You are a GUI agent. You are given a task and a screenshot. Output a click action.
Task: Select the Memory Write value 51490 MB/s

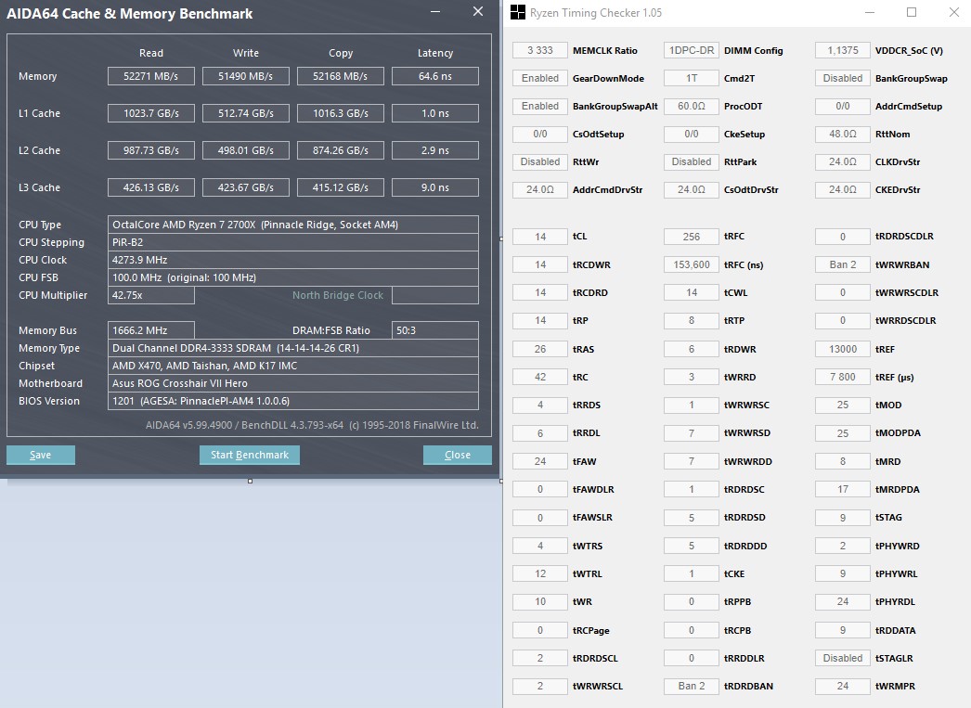[246, 76]
